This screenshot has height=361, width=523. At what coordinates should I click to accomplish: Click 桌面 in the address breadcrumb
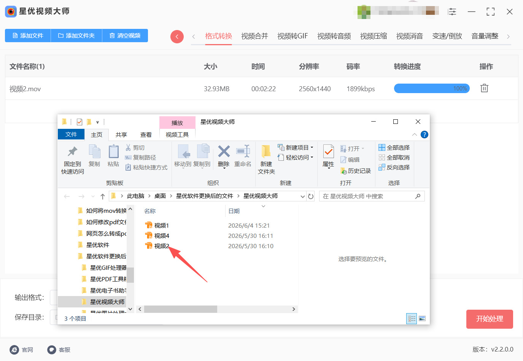(160, 196)
